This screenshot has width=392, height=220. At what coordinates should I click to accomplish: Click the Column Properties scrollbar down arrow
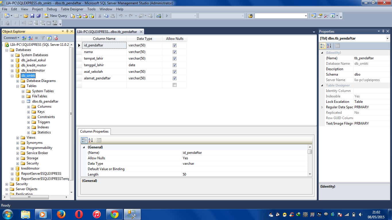coord(310,174)
